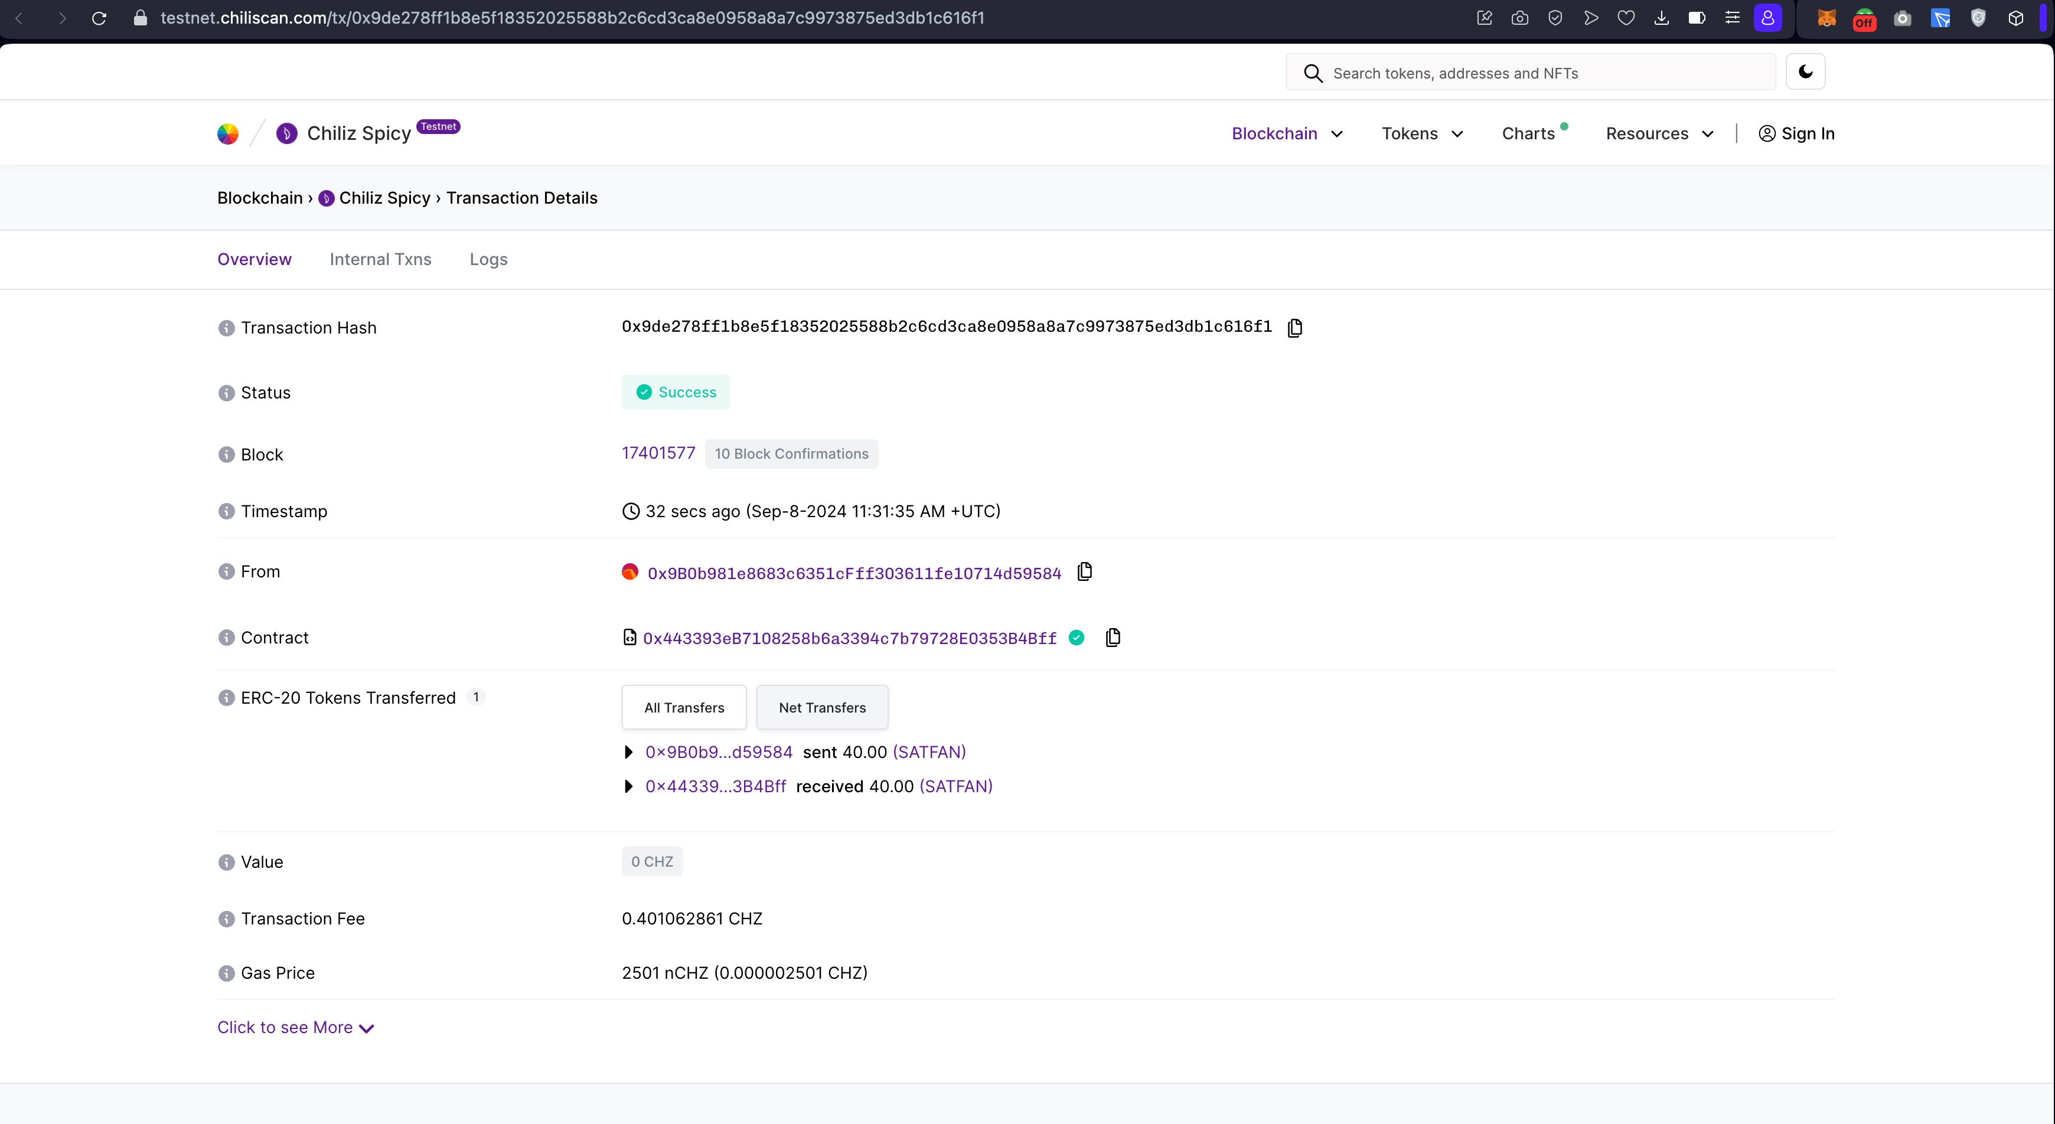This screenshot has height=1124, width=2055.
Task: Open the easy setup sliders icon
Action: tap(1732, 18)
